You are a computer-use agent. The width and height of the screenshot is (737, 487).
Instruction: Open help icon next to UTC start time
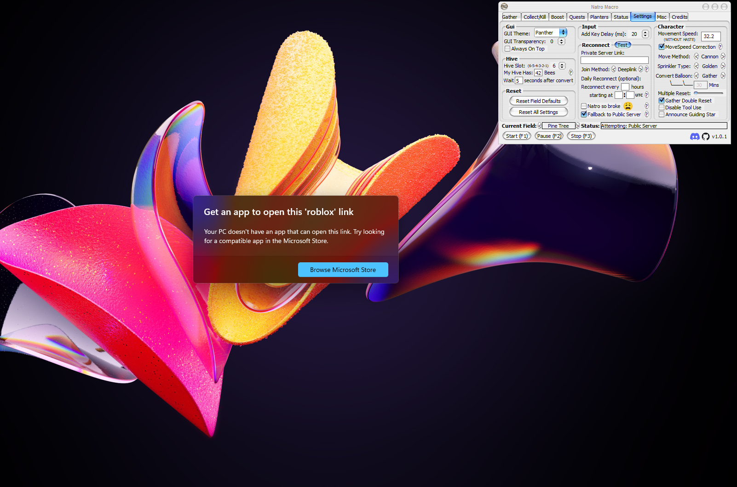click(647, 95)
